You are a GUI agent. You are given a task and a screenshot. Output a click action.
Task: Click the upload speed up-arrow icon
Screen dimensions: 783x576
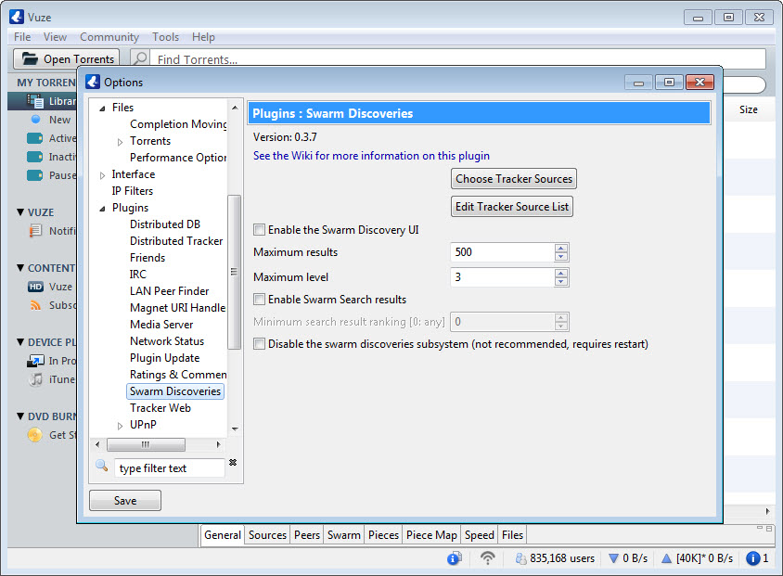coord(666,558)
